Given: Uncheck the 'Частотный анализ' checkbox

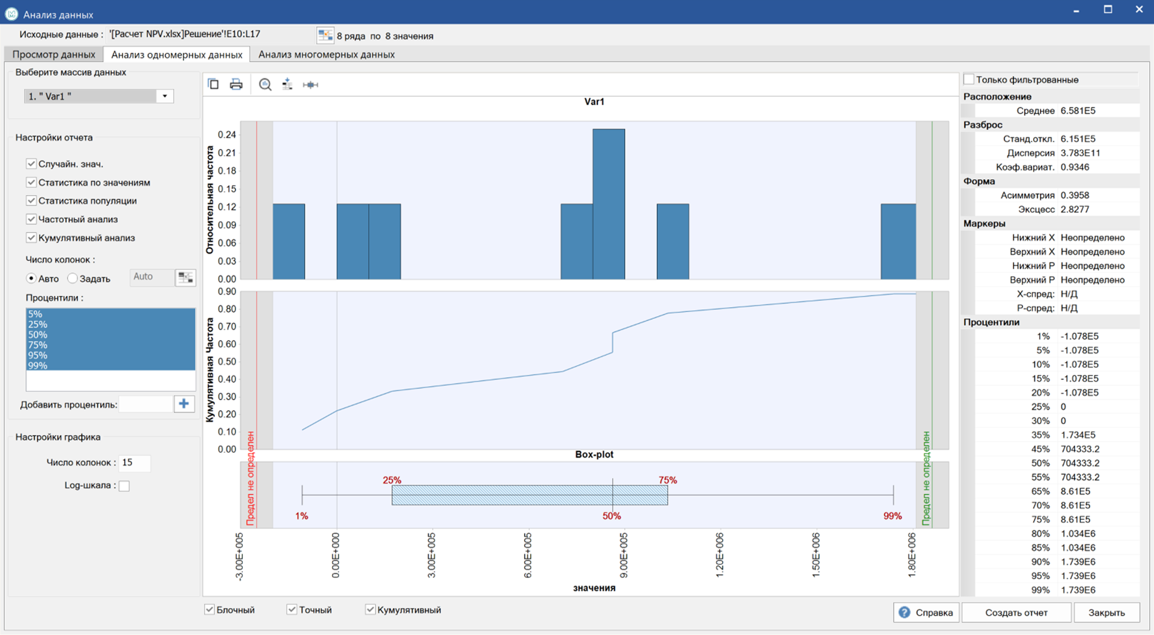Looking at the screenshot, I should [31, 219].
